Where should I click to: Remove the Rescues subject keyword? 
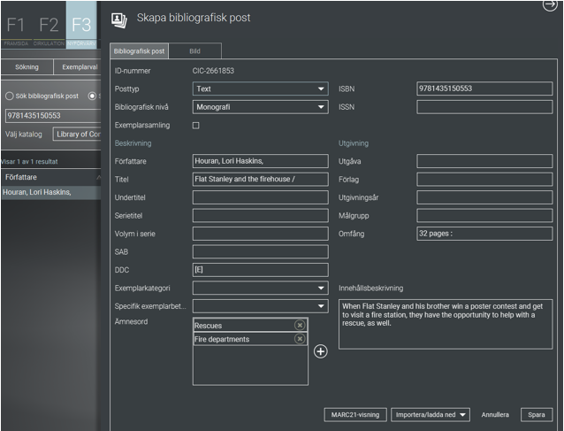pyautogui.click(x=300, y=325)
